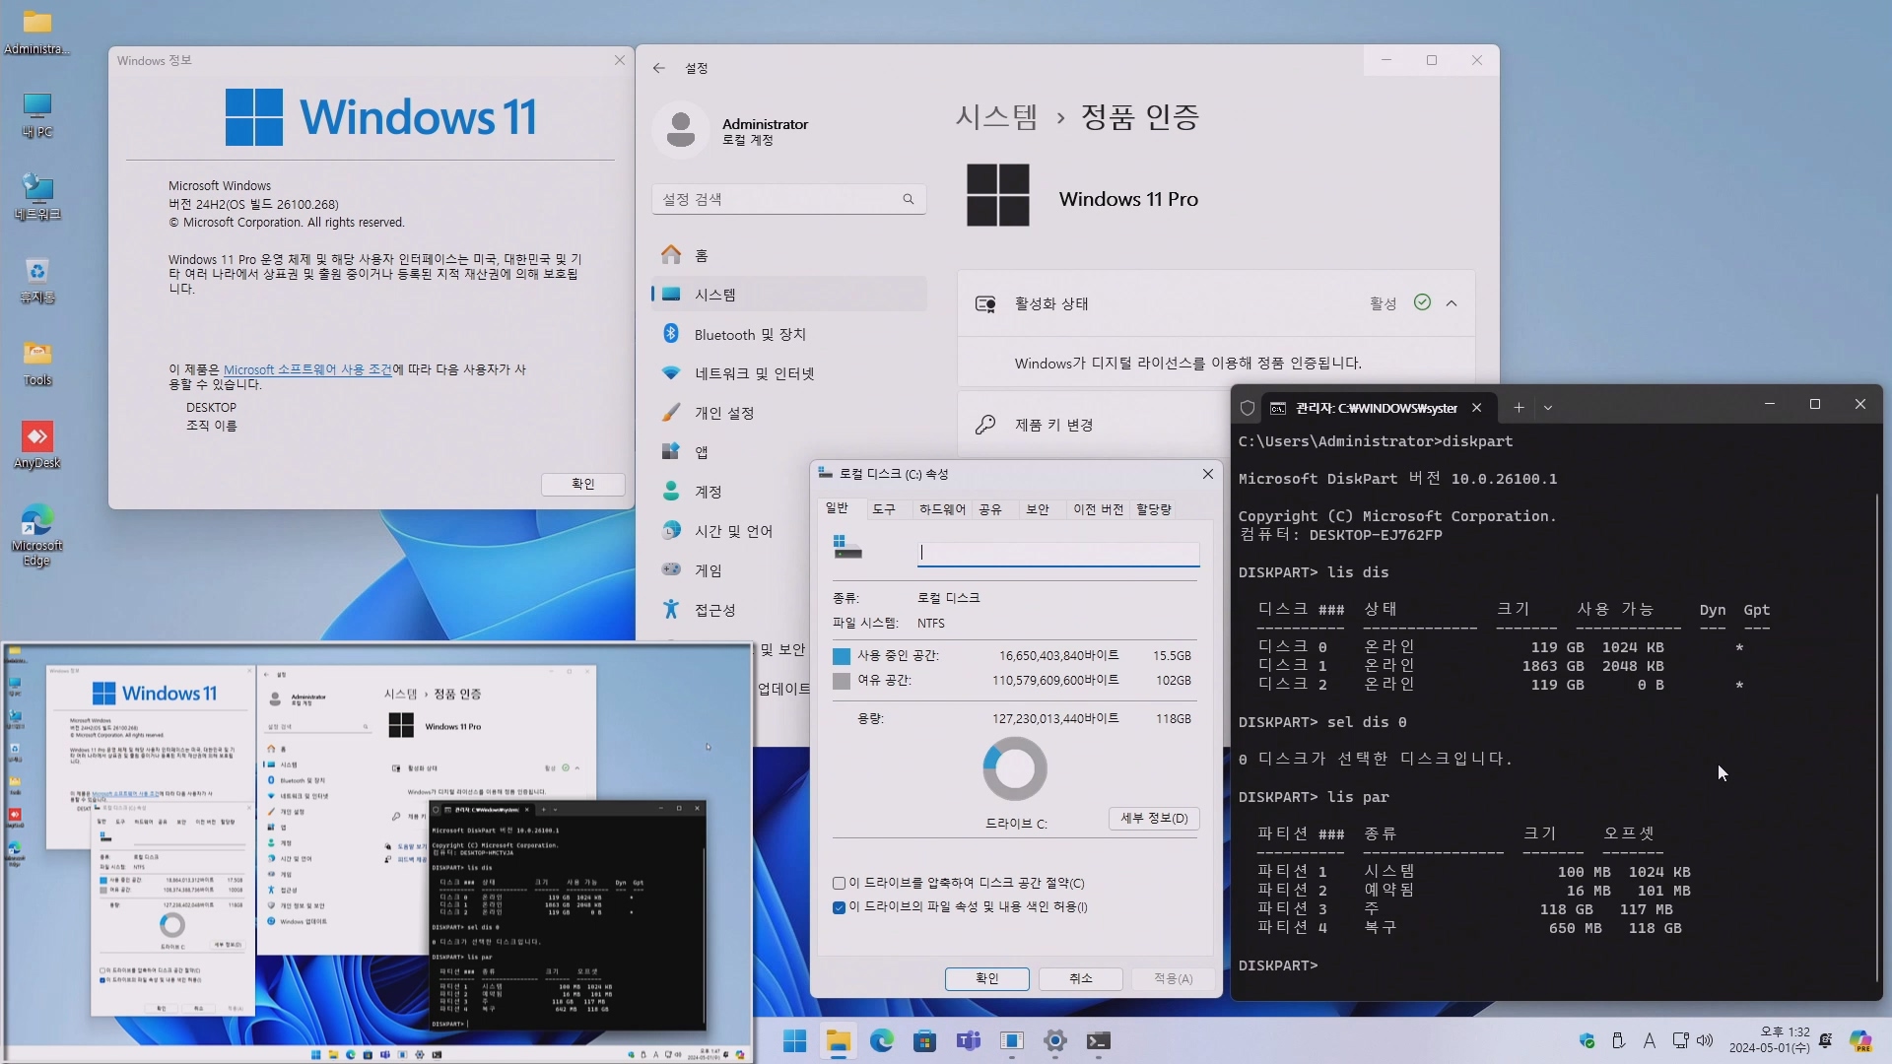Switch to the 하드웨어 tab
The image size is (1892, 1064).
pos(942,509)
